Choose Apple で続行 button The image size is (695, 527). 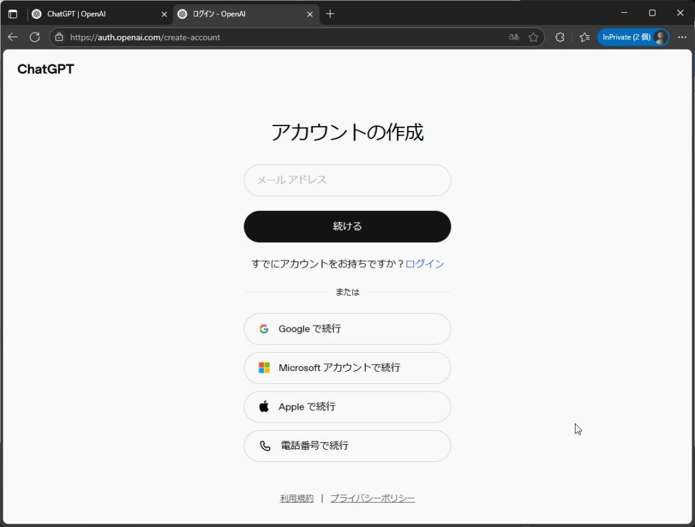click(x=347, y=407)
